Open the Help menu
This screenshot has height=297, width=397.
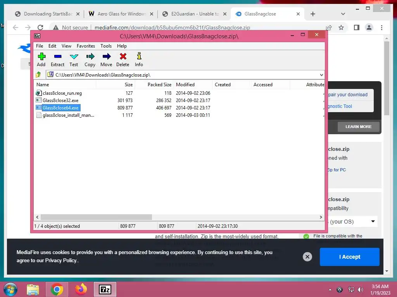click(x=122, y=46)
